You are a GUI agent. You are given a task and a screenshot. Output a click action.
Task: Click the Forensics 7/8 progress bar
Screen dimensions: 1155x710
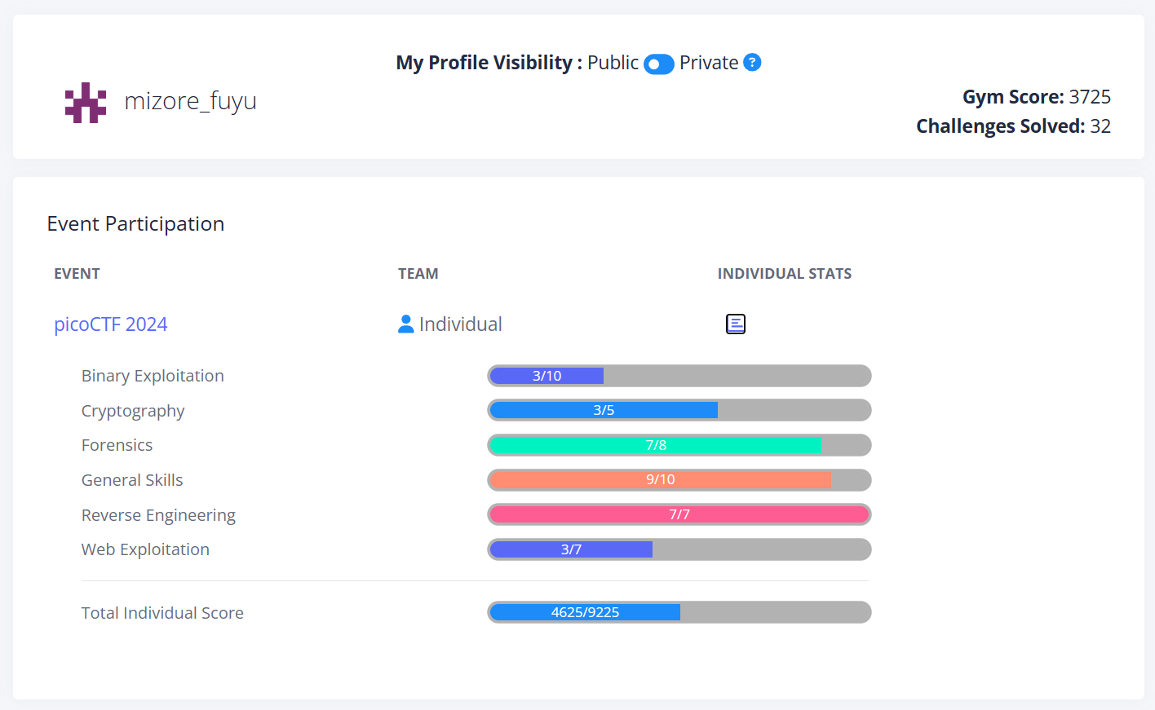point(679,445)
